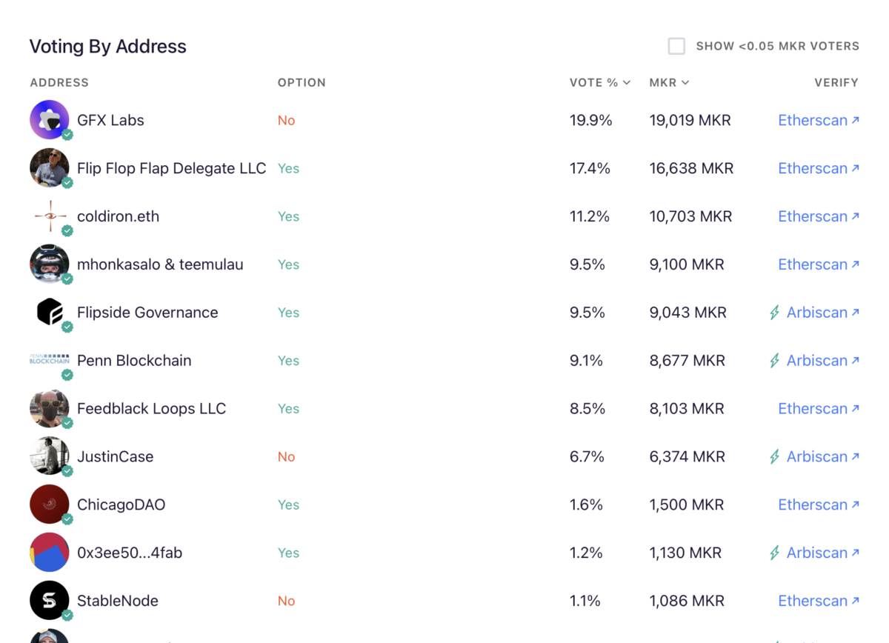
Task: Click the JustinCase avatar icon
Action: point(50,456)
